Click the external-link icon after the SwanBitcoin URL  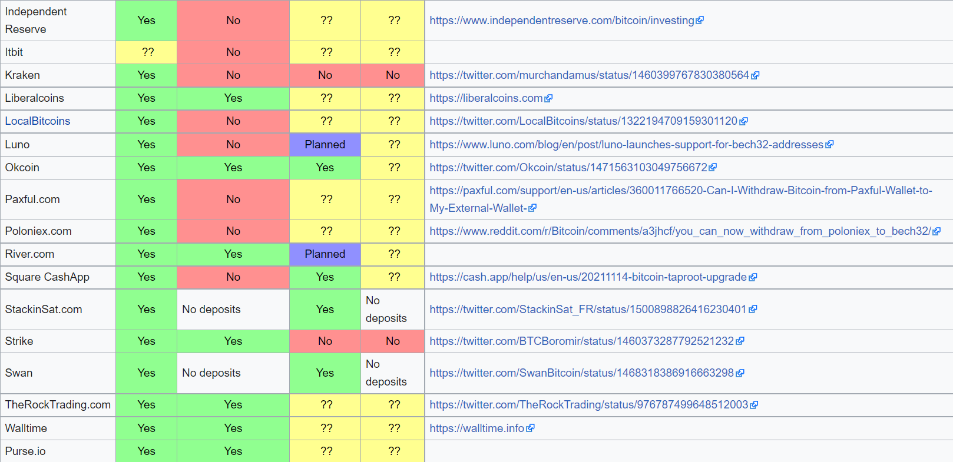[740, 373]
